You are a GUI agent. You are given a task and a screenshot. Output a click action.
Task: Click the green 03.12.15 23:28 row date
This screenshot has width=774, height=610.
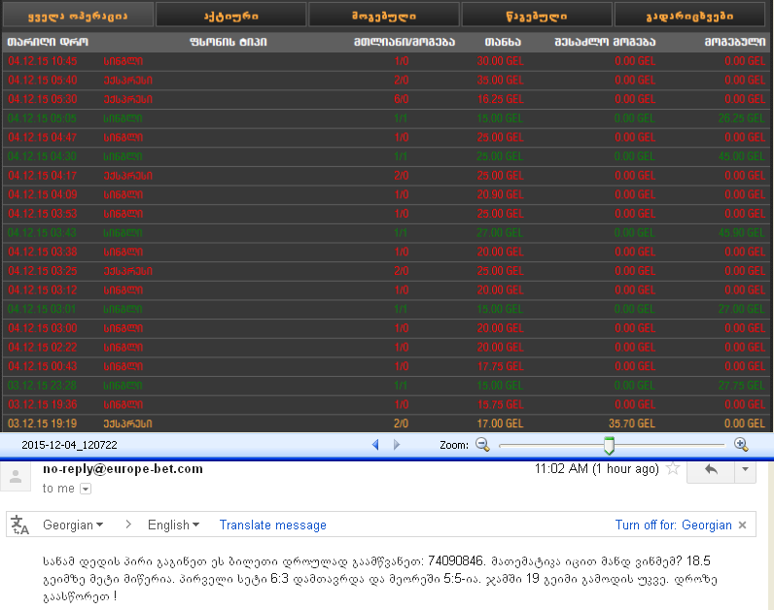[43, 385]
